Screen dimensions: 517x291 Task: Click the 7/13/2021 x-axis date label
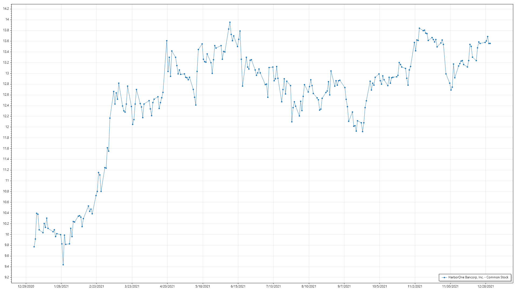tap(273, 286)
